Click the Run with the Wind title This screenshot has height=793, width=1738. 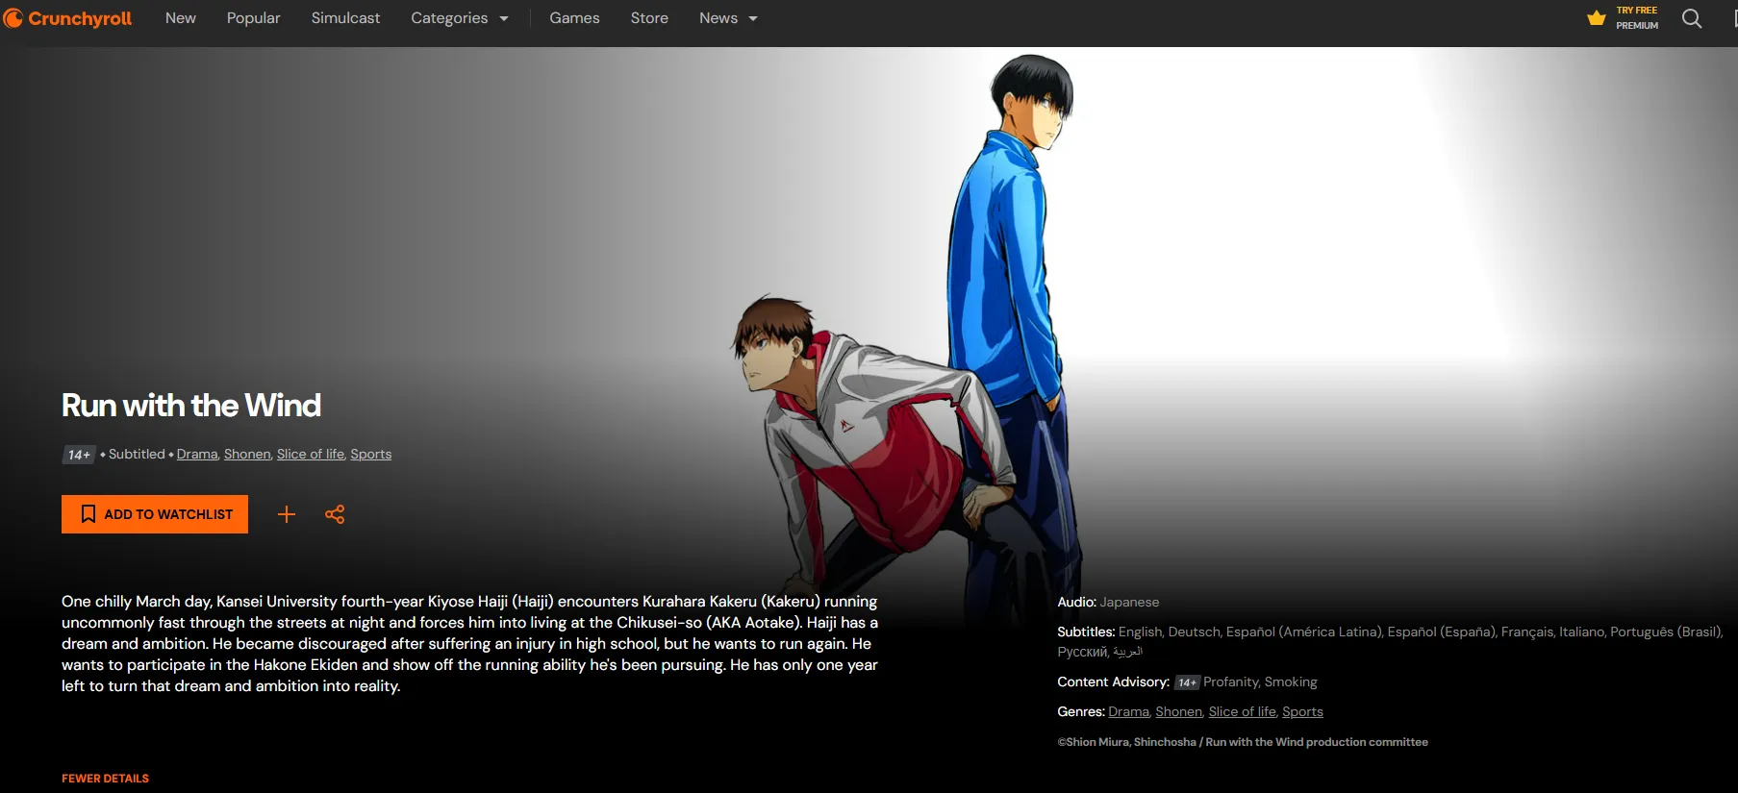pyautogui.click(x=191, y=406)
